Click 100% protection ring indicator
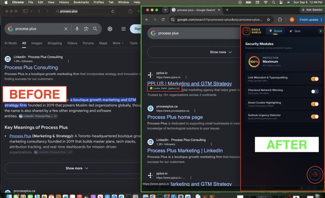This screenshot has height=198, width=325. tap(254, 62)
